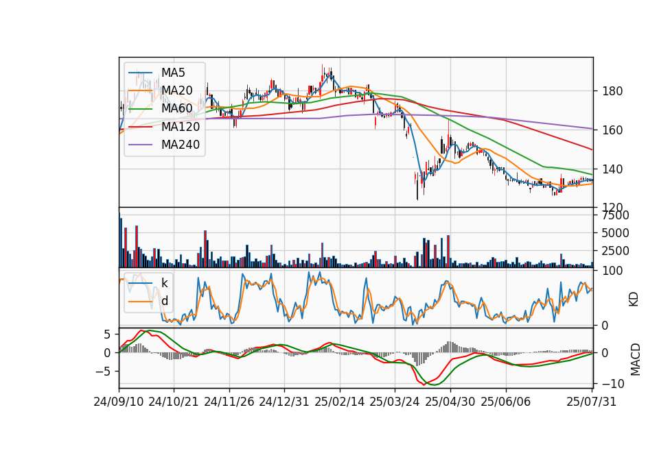This screenshot has width=659, height=473.
Task: Click the 5000 volume axis label
Action: [x=615, y=233]
